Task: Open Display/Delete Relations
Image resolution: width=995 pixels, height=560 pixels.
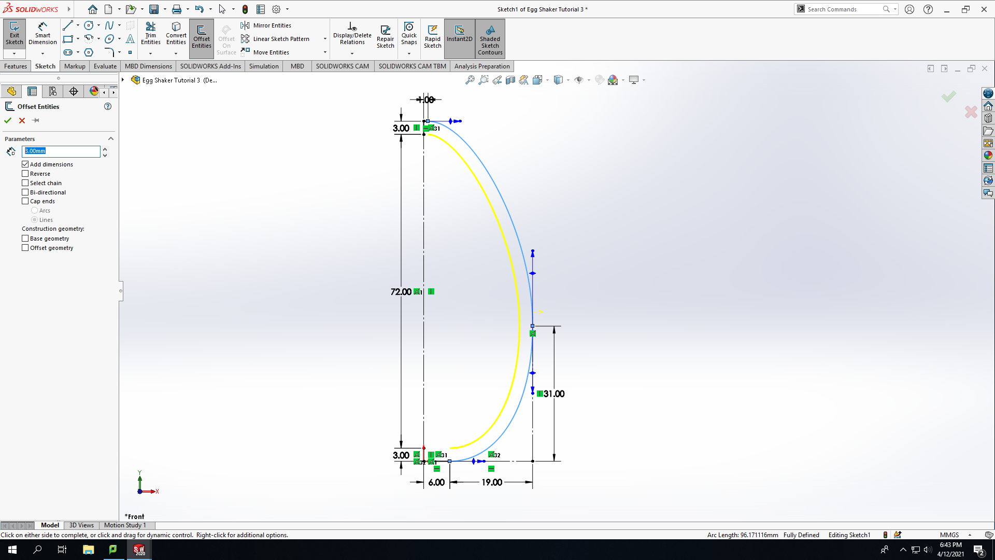Action: [x=352, y=34]
